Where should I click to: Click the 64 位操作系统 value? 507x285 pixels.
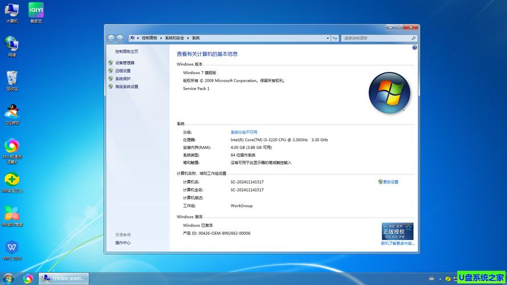point(243,155)
